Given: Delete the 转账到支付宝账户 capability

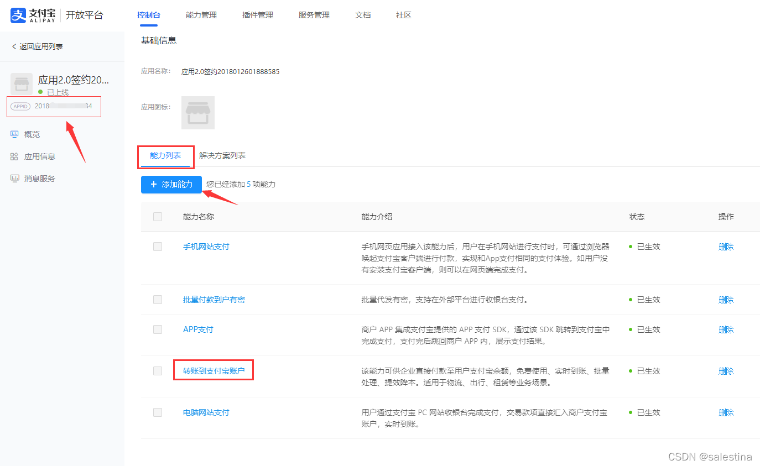Looking at the screenshot, I should click(726, 371).
